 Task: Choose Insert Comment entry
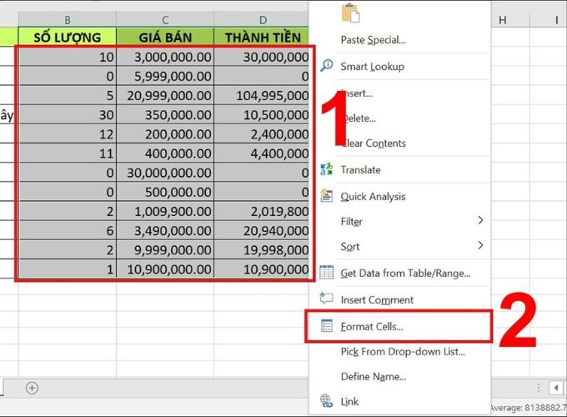pyautogui.click(x=377, y=299)
